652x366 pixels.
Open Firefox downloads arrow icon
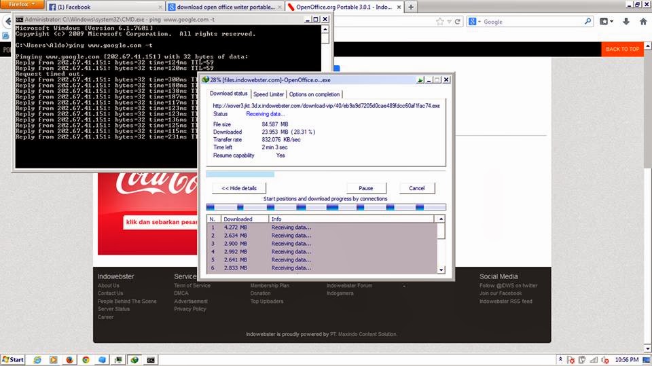tap(626, 22)
